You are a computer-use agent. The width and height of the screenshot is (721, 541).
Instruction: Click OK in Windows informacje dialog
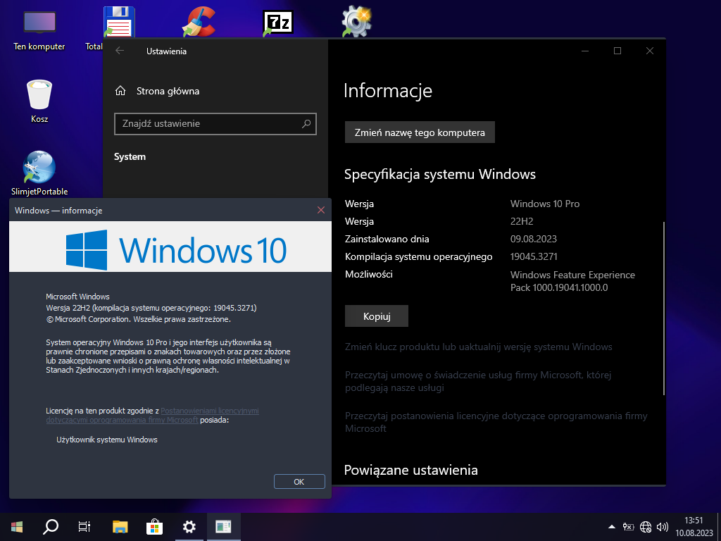point(299,482)
